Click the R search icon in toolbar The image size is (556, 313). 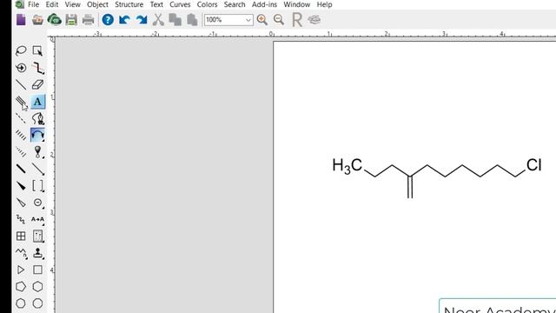click(297, 19)
